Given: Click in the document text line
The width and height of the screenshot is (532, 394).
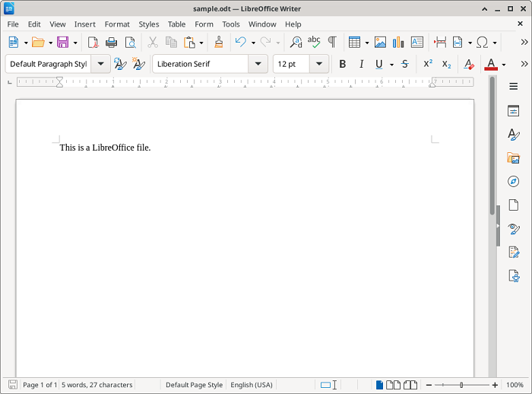Looking at the screenshot, I should (106, 148).
